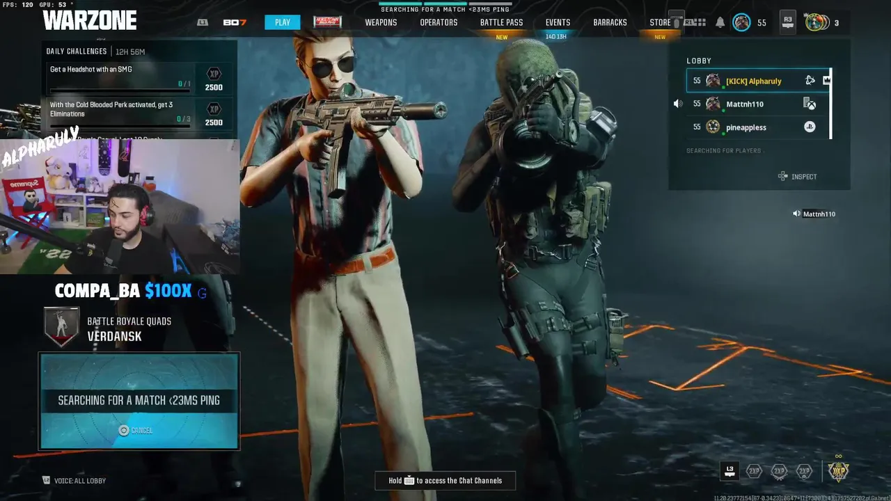Open the player profile avatar icon
891x501 pixels.
point(742,22)
